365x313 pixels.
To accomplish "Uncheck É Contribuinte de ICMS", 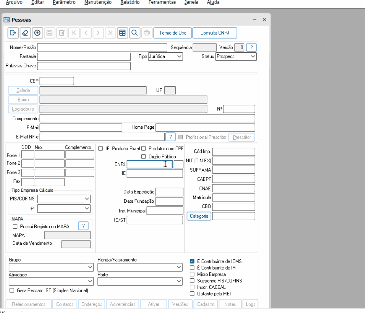I will (192, 261).
